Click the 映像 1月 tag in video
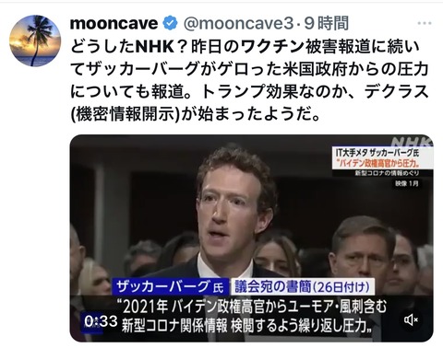Viewport: 443px width, 348px height. tap(406, 183)
